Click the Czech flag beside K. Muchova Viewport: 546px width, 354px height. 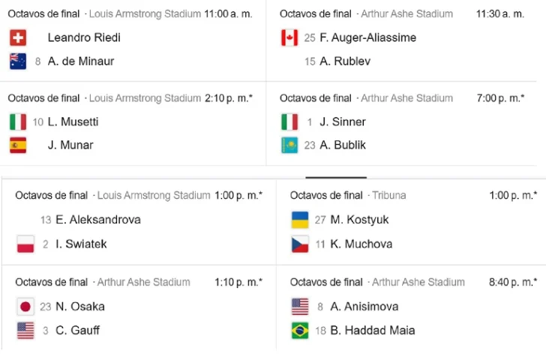pyautogui.click(x=300, y=244)
